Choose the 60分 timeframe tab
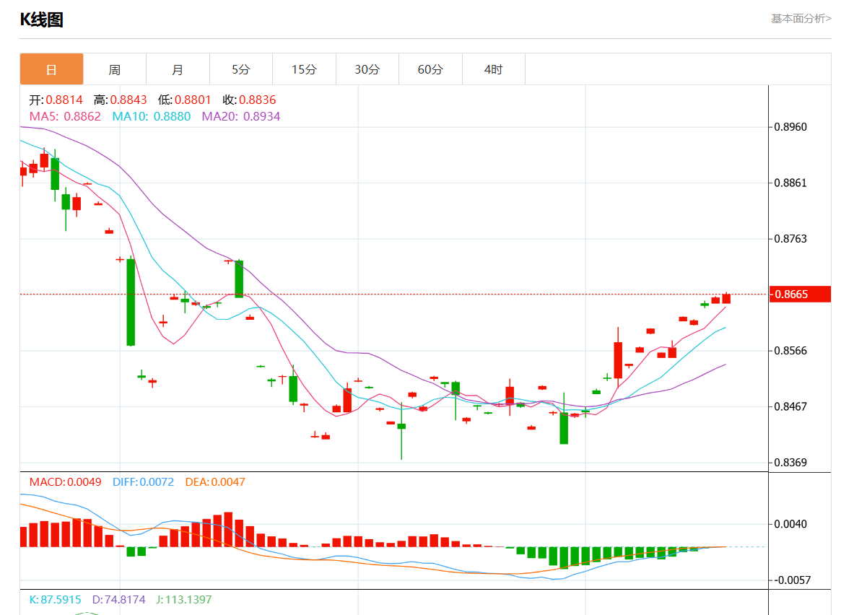854x615 pixels. click(x=430, y=69)
